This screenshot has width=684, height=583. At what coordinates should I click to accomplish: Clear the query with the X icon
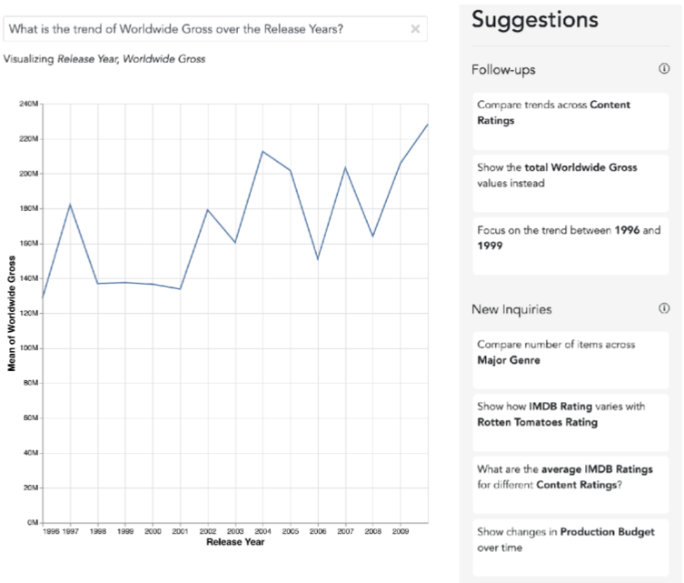coord(415,29)
